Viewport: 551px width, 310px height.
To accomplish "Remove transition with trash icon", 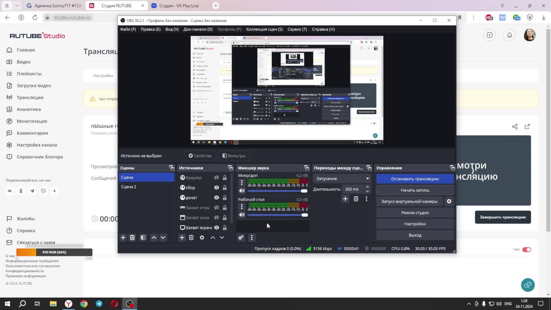I will click(x=356, y=199).
